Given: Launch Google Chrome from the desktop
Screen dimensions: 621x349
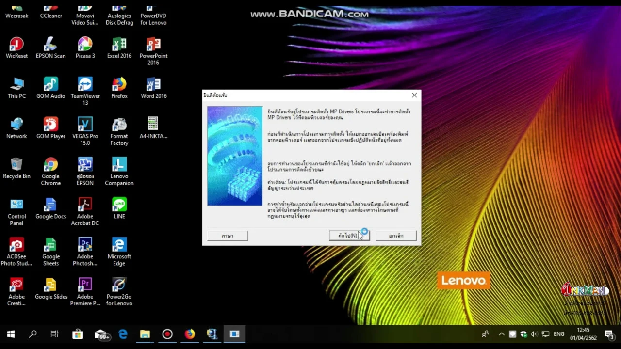Looking at the screenshot, I should 50,172.
